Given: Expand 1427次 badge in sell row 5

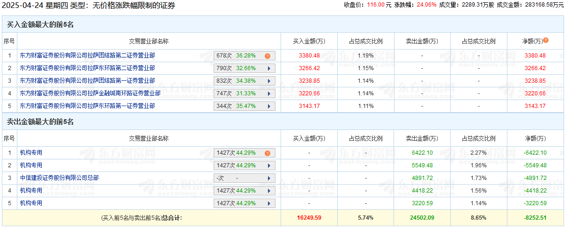Looking at the screenshot, I should 269,203.
